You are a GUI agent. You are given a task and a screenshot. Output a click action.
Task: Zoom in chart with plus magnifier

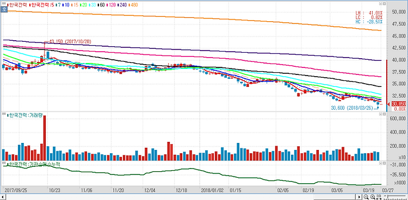click(x=373, y=197)
